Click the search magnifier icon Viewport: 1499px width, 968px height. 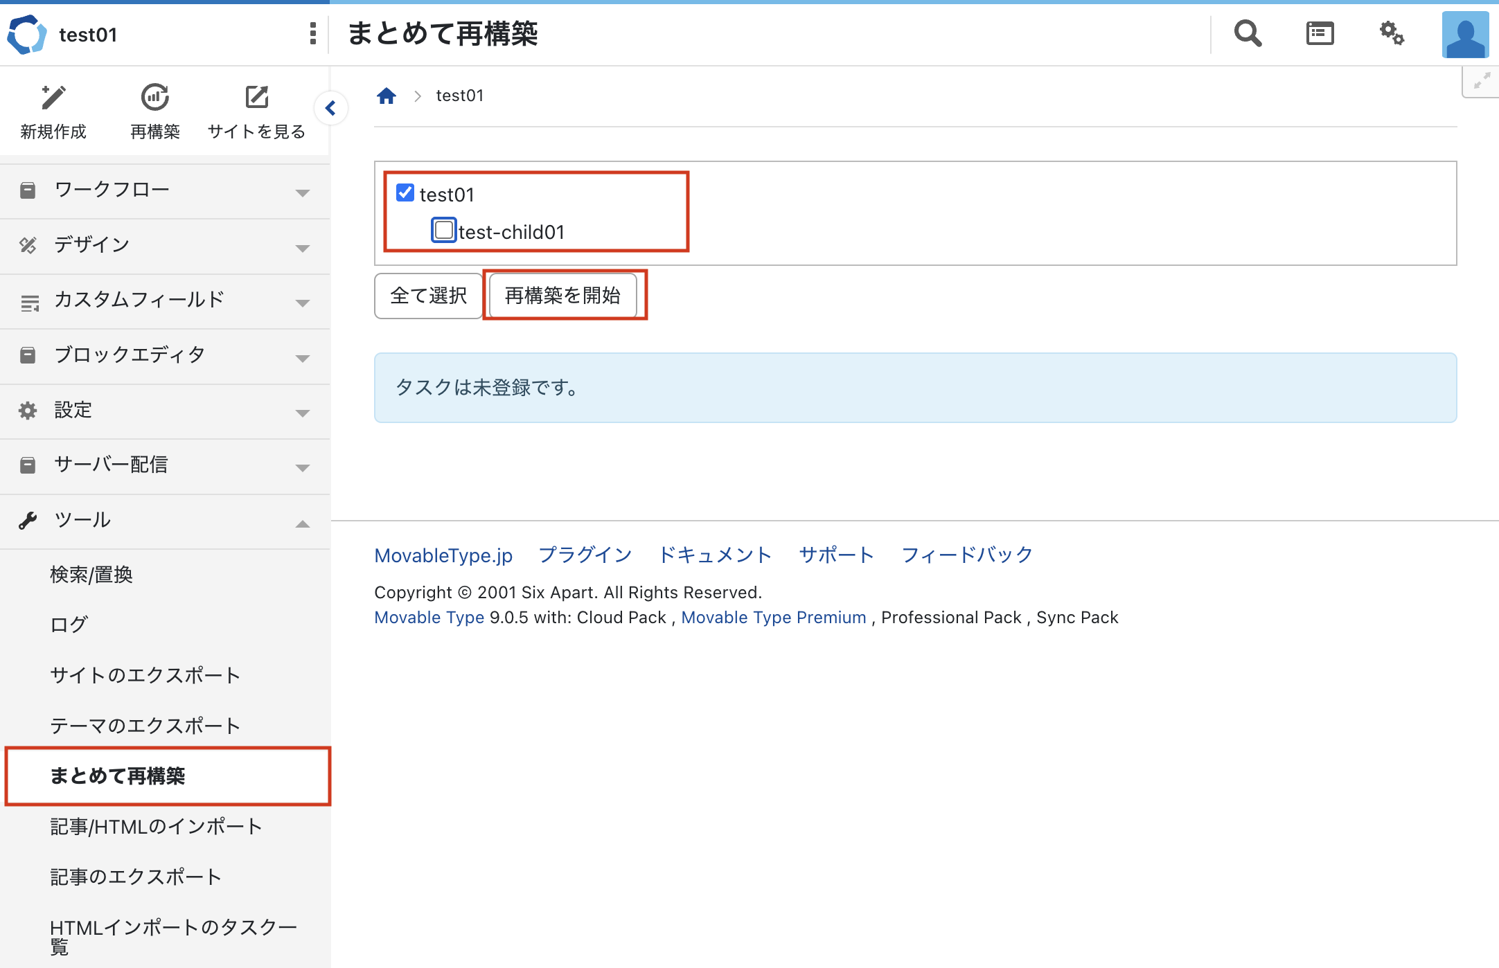pyautogui.click(x=1248, y=33)
